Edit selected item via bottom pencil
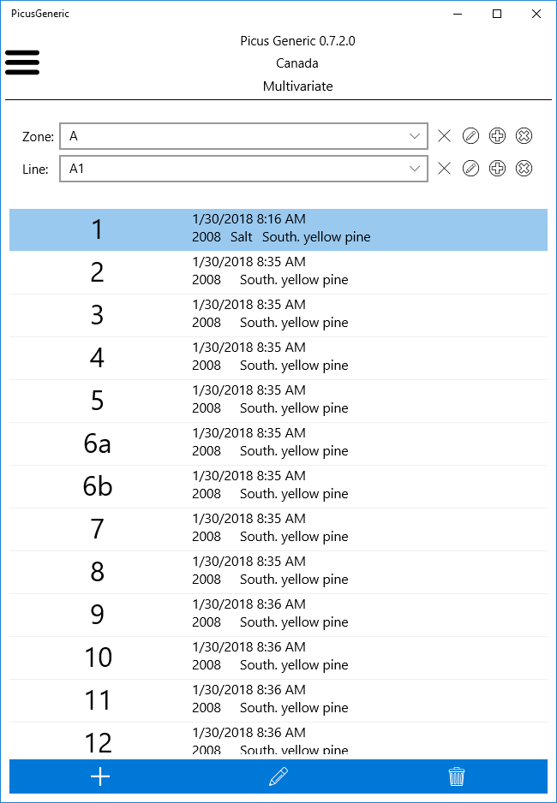The height and width of the screenshot is (803, 557). [x=278, y=776]
